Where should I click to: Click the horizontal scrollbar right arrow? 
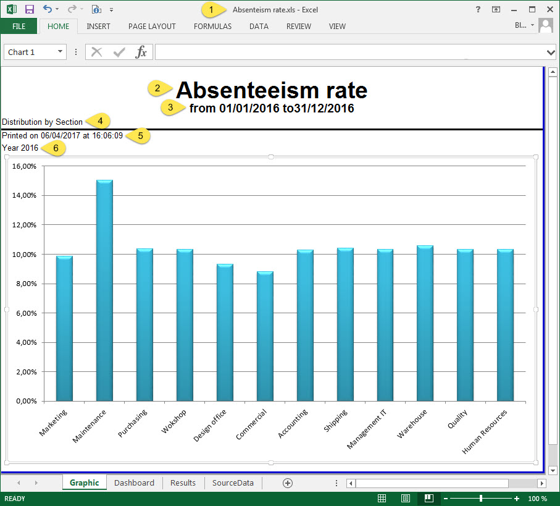(x=542, y=483)
